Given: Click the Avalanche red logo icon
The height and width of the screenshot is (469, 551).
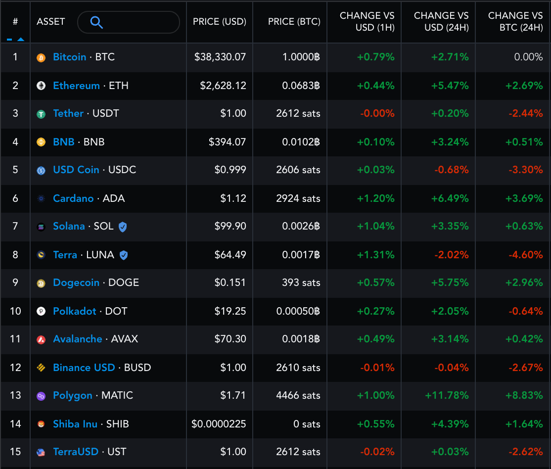Looking at the screenshot, I should point(41,339).
